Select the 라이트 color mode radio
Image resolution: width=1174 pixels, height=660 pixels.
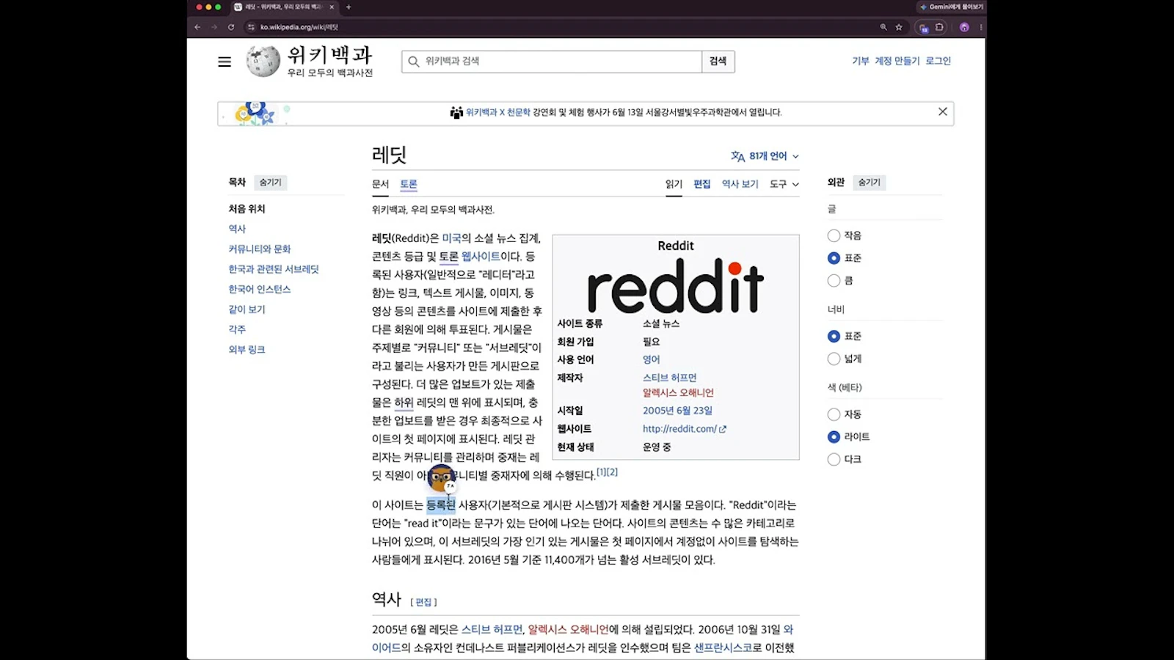tap(834, 436)
